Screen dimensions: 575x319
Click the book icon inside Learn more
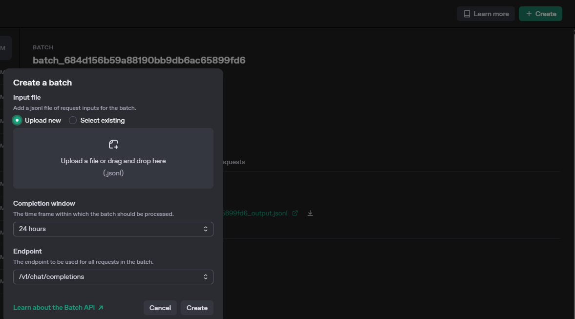tap(468, 13)
